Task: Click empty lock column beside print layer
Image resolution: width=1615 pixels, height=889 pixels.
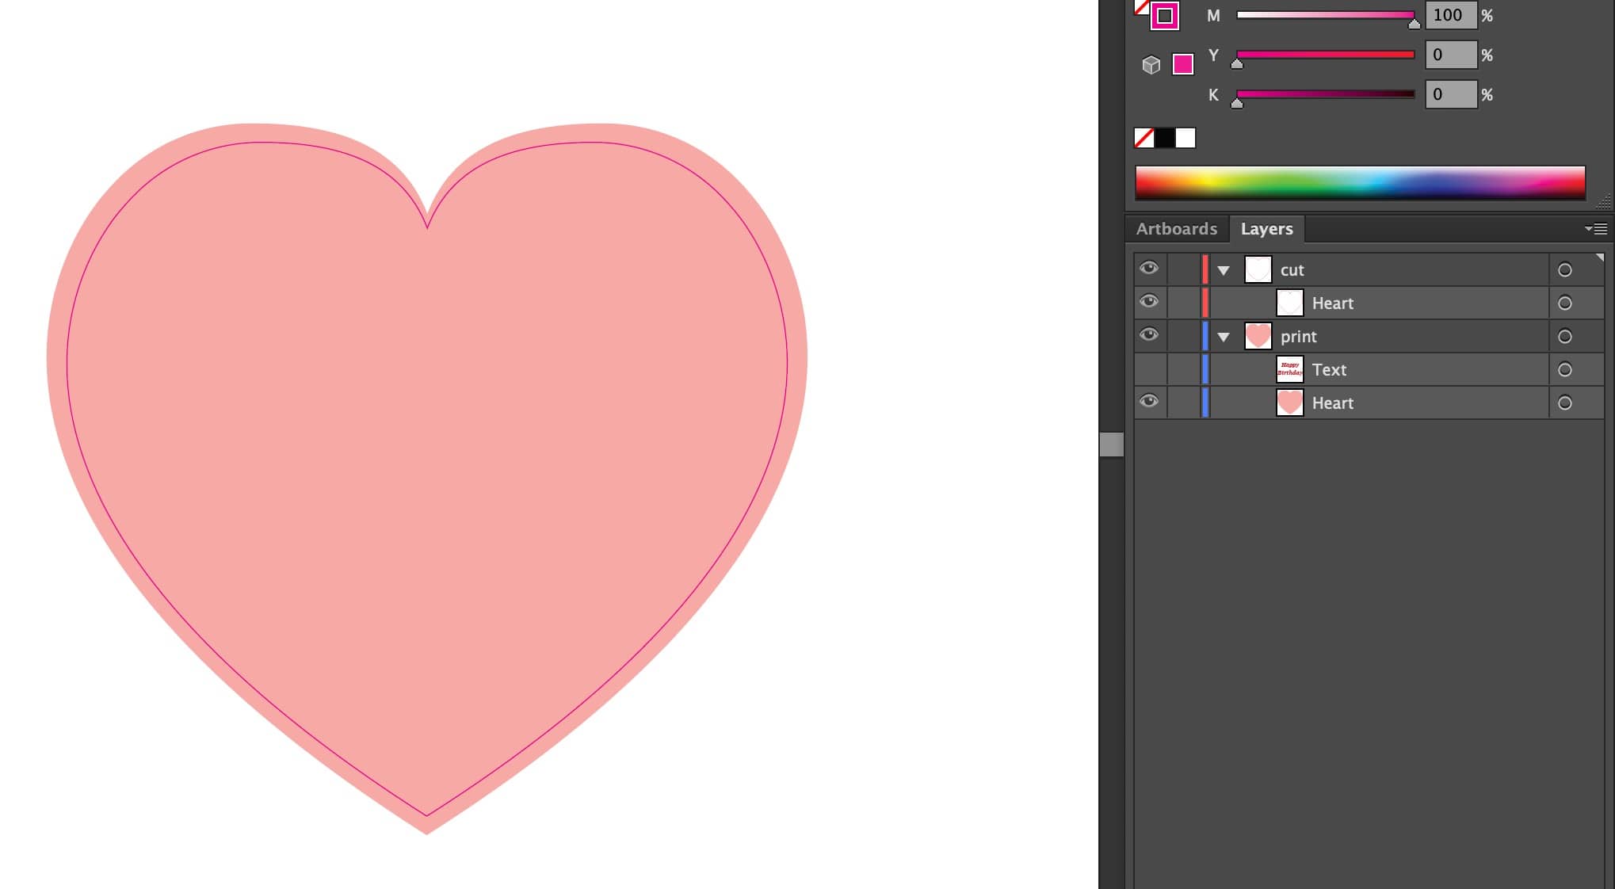Action: [1183, 337]
